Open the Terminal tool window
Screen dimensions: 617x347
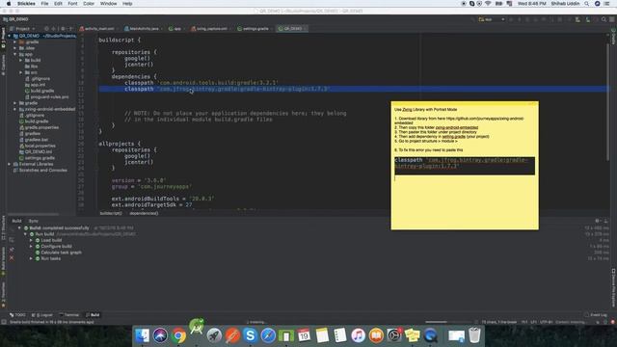point(68,315)
